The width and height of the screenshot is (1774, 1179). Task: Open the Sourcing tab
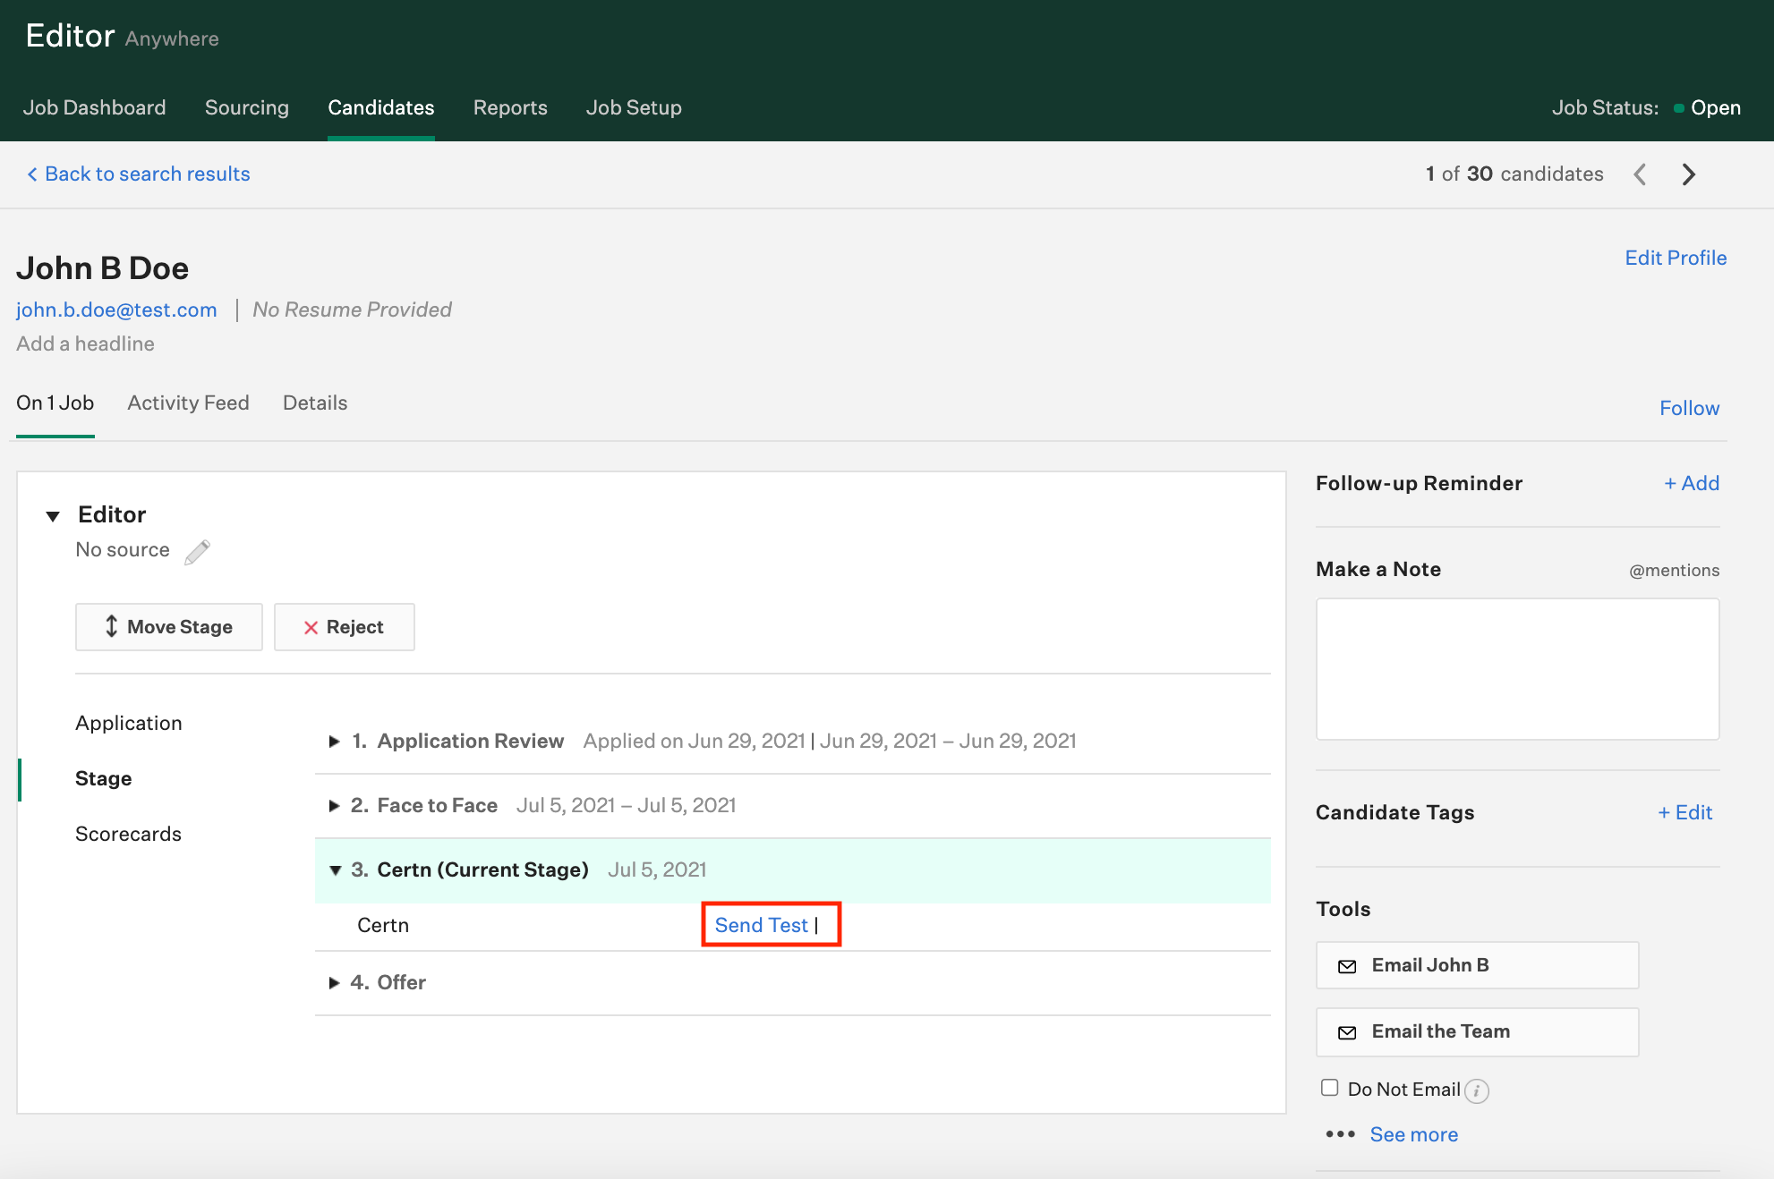(x=247, y=107)
